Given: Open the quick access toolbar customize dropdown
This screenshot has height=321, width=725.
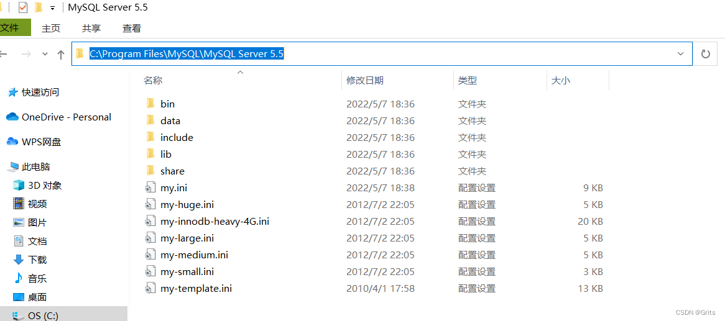Looking at the screenshot, I should (52, 8).
